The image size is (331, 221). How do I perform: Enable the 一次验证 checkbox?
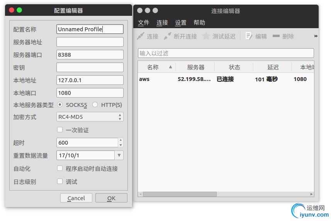(60, 130)
